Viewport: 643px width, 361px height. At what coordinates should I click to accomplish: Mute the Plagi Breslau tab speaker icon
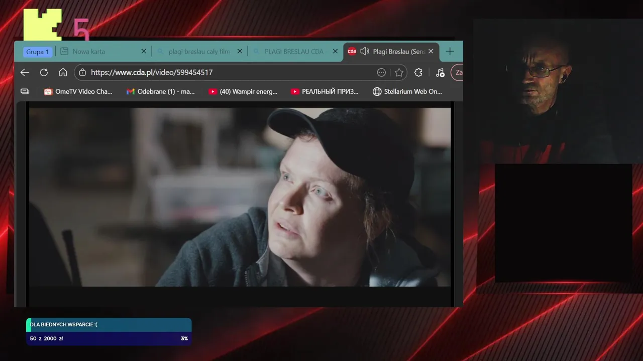[365, 51]
